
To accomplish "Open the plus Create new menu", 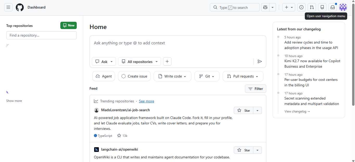I will (289, 7).
